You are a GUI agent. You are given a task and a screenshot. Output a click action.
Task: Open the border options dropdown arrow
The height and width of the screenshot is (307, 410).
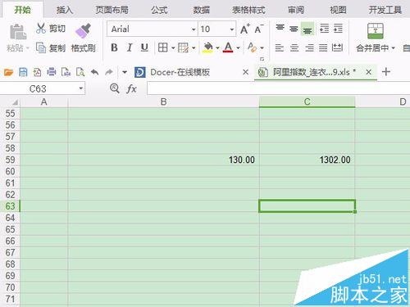173,48
